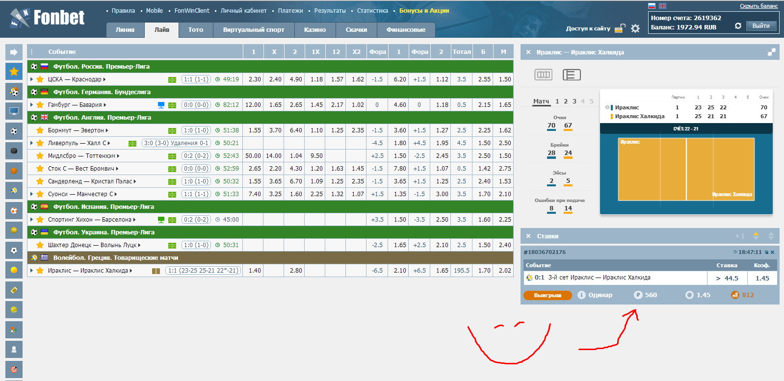
Task: Open arrow menu after Мидлсбро — Тоттенхэм name
Action: pos(118,156)
